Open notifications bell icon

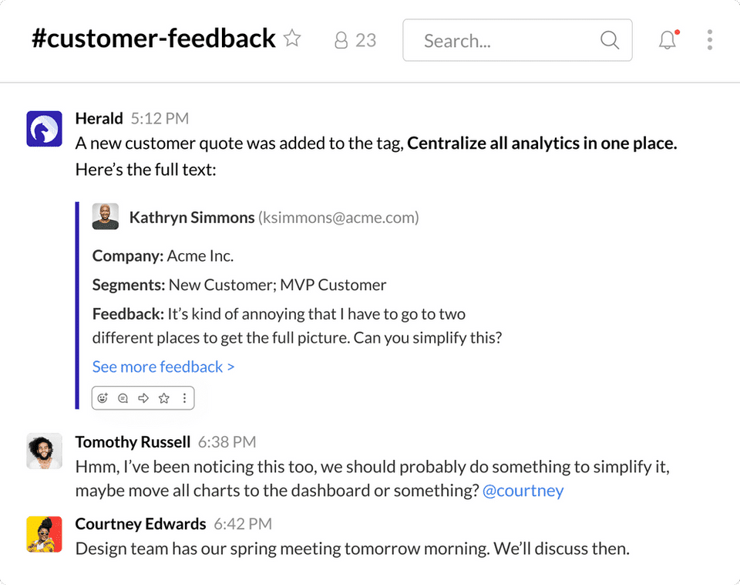click(668, 39)
